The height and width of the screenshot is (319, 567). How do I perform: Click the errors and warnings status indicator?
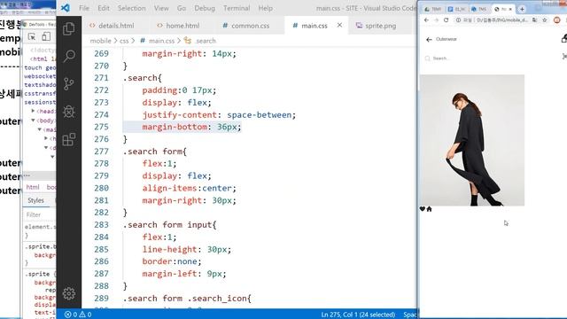click(78, 315)
